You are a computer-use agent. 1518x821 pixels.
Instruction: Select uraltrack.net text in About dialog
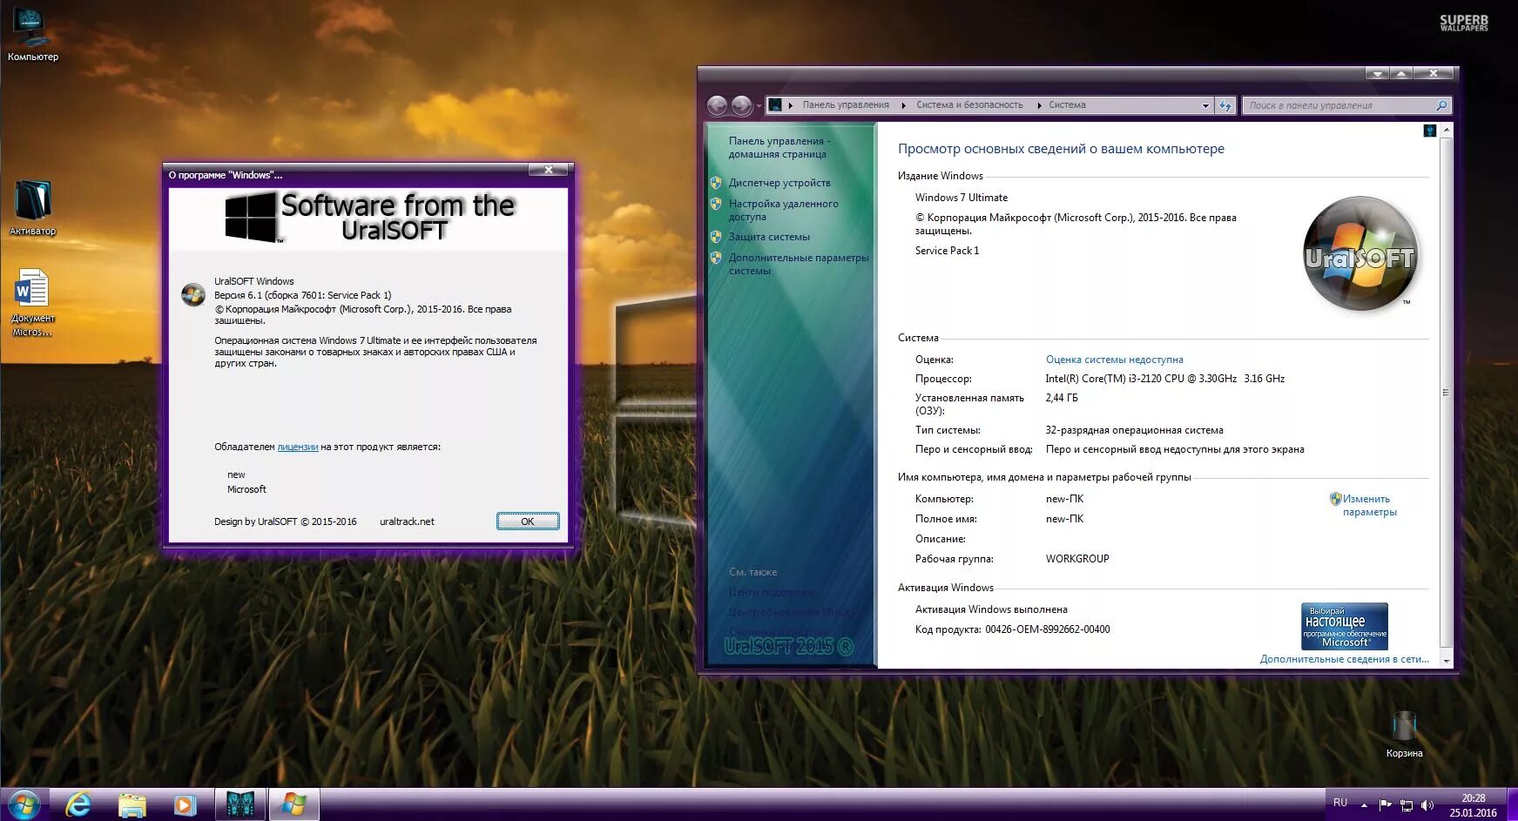[x=407, y=522]
